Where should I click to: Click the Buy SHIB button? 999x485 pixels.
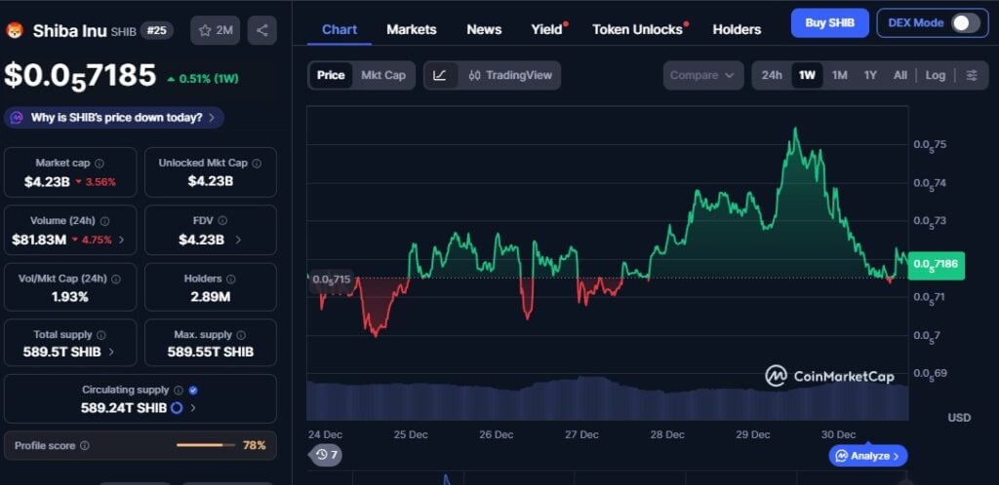tap(829, 22)
